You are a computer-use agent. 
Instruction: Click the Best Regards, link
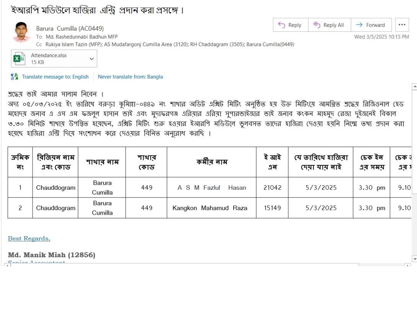[29, 238]
